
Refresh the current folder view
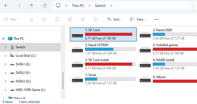[45, 6]
